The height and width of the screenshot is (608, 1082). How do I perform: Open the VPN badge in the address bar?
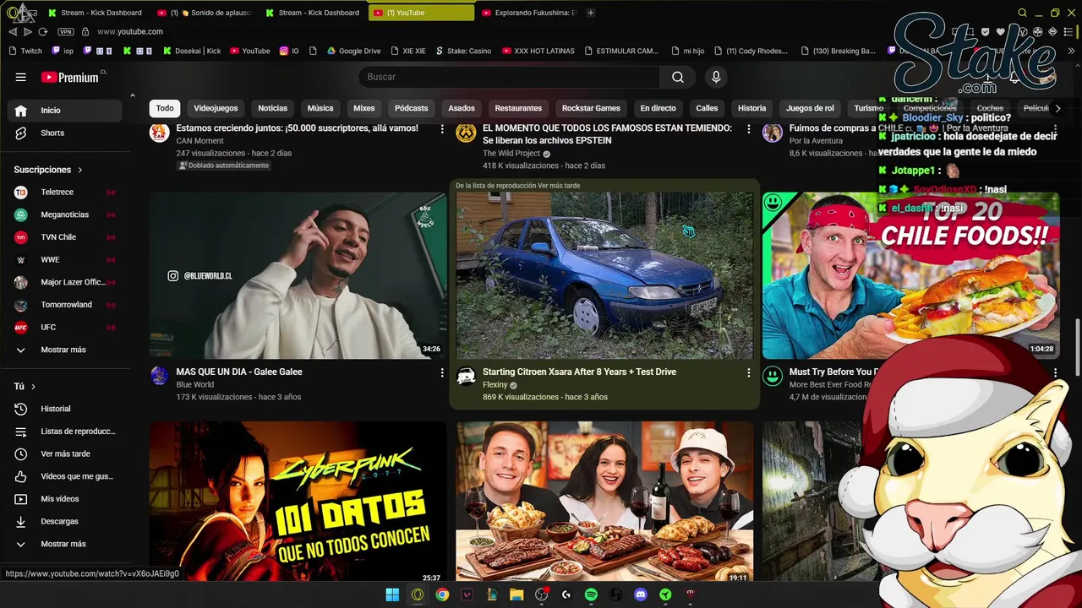click(x=66, y=31)
